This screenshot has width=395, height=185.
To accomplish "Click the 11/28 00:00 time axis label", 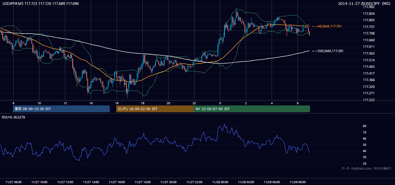I will 220,182.
